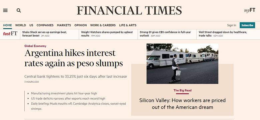Select the Home tab

tap(7, 25)
